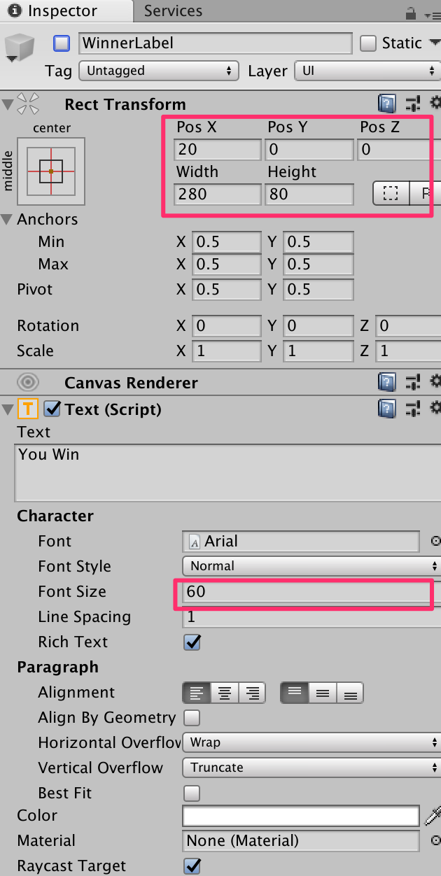This screenshot has width=441, height=876.
Task: Set vertical alignment to middle
Action: point(323,693)
